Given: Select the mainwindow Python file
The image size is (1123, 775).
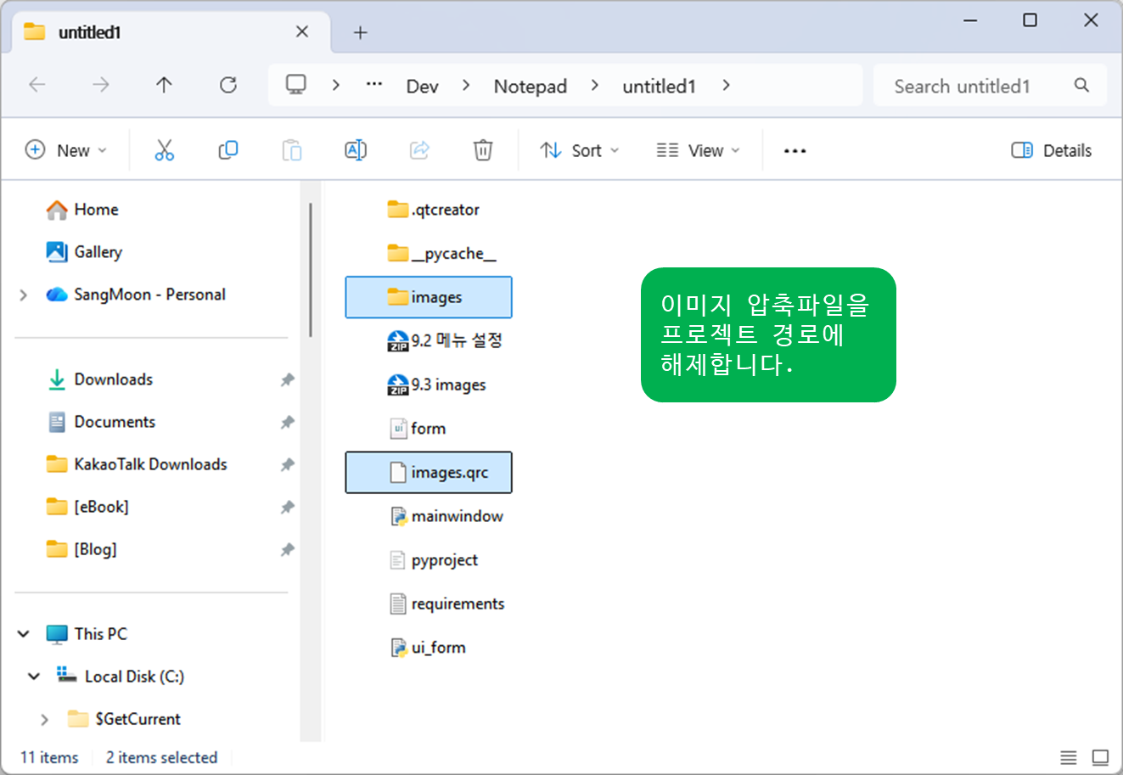Looking at the screenshot, I should pos(446,516).
